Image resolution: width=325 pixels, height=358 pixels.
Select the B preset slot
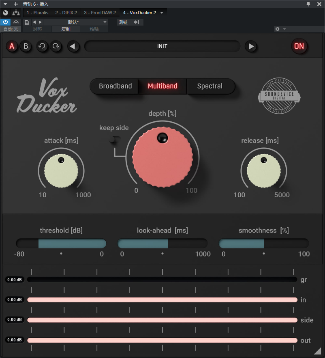point(26,46)
